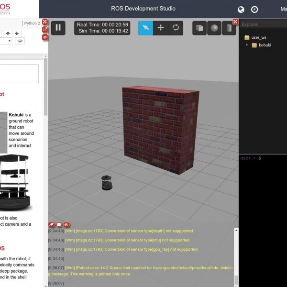Insert a box shape into the simulation
The width and height of the screenshot is (287, 287).
[x=199, y=28]
